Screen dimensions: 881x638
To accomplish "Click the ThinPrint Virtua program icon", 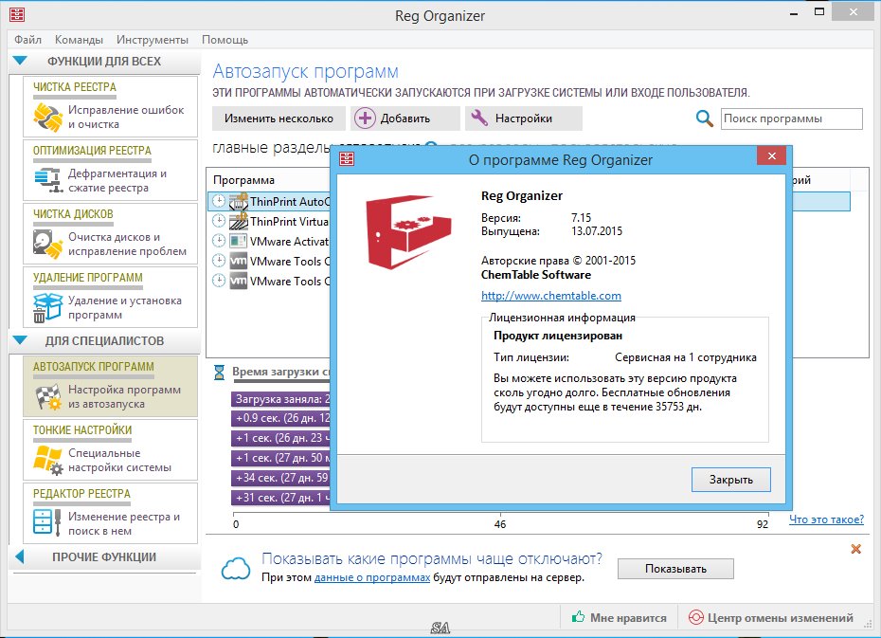I will pos(238,221).
